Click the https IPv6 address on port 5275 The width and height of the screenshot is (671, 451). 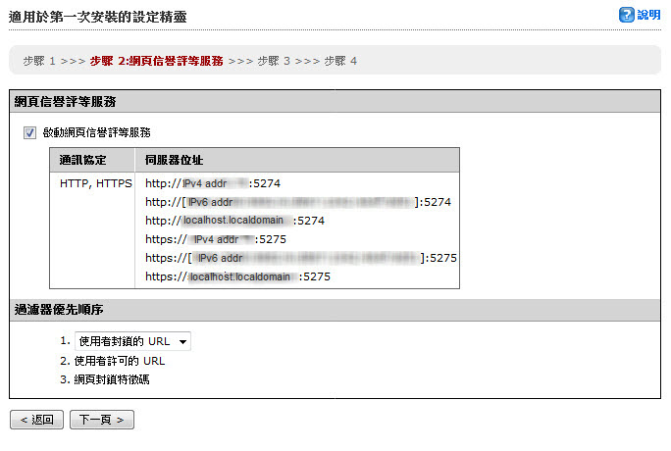click(302, 258)
